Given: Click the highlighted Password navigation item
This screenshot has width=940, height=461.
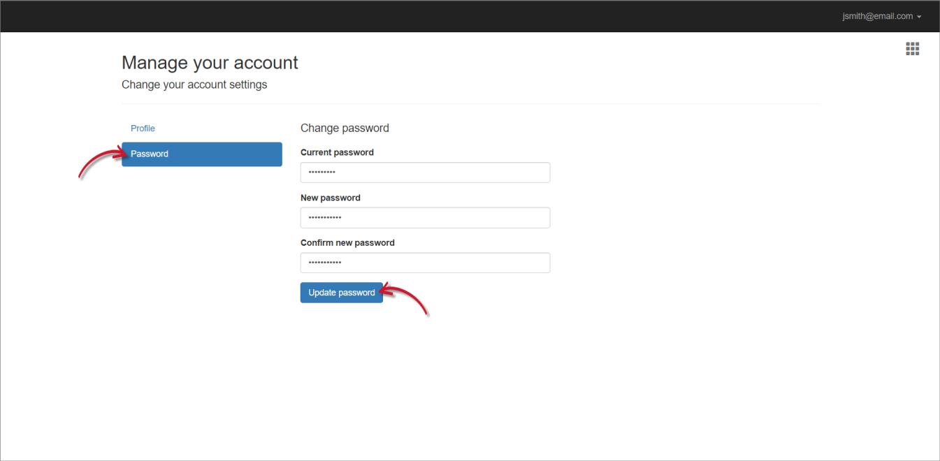Looking at the screenshot, I should click(x=201, y=154).
